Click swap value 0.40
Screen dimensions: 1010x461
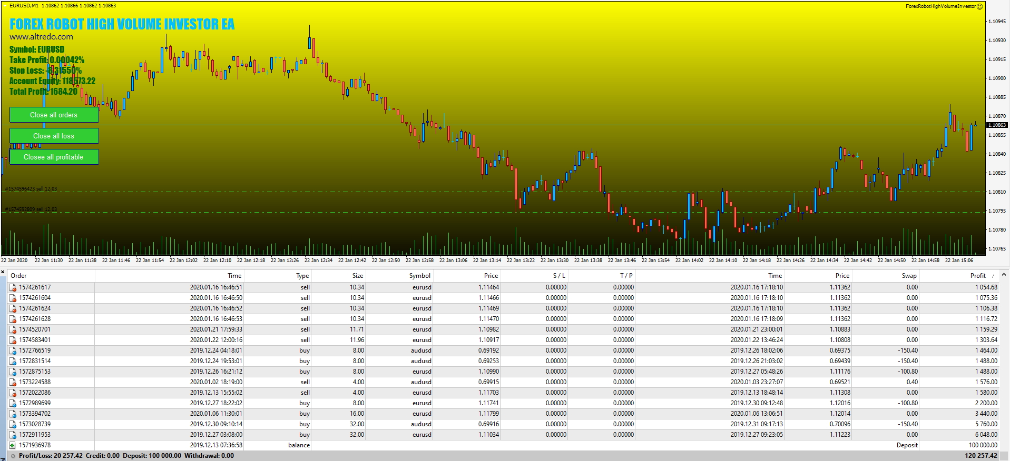(913, 382)
